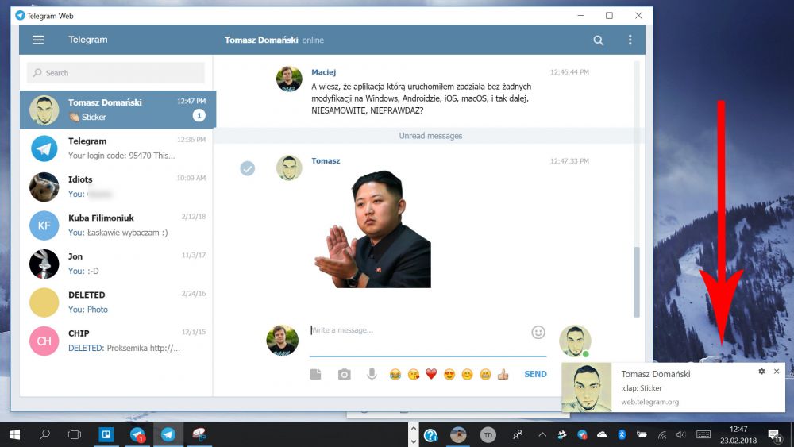Click Maciej sender name in message
This screenshot has width=794, height=447.
pyautogui.click(x=324, y=72)
